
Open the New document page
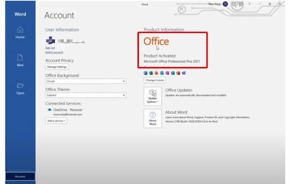pyautogui.click(x=20, y=60)
